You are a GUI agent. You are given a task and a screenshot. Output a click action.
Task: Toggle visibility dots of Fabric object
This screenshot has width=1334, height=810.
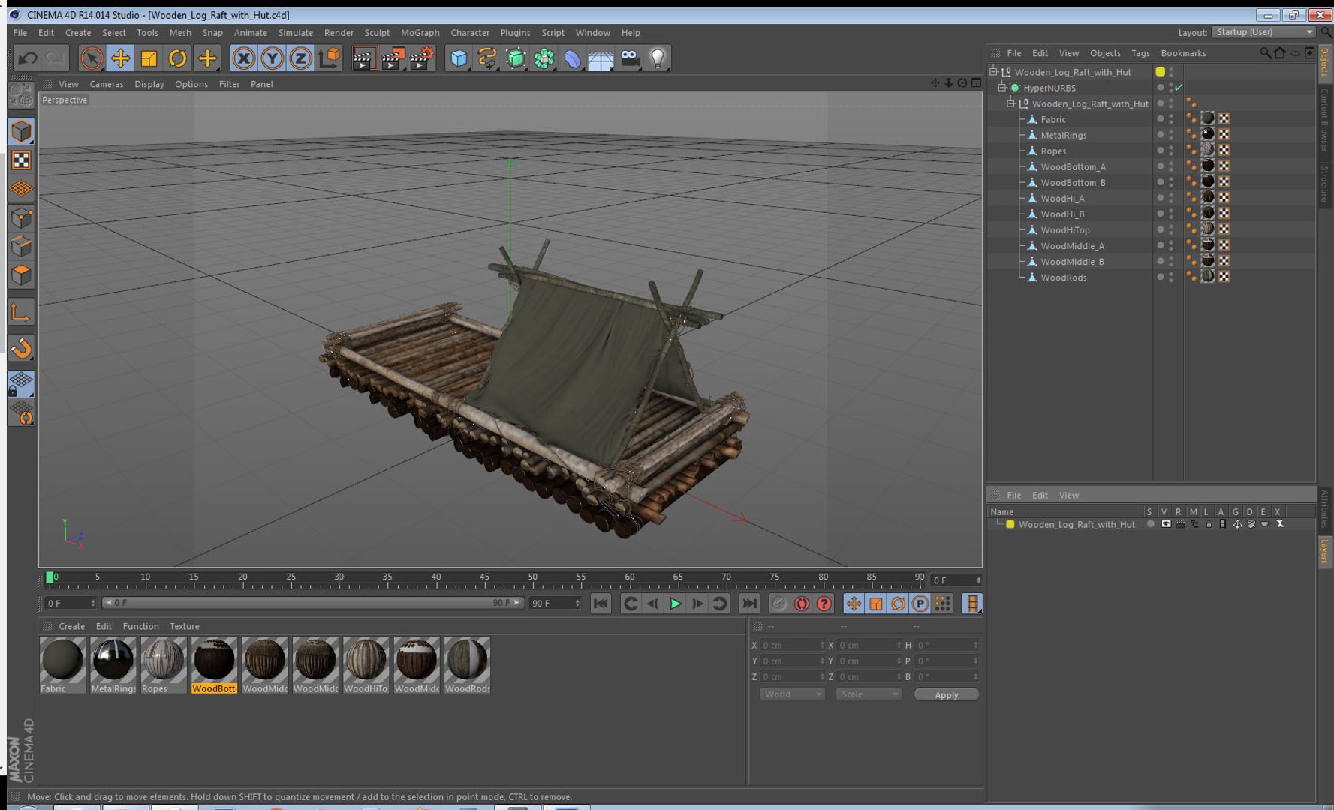(x=1171, y=119)
